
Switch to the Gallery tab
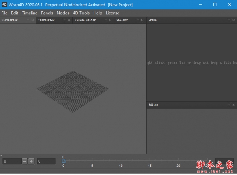[122, 20]
